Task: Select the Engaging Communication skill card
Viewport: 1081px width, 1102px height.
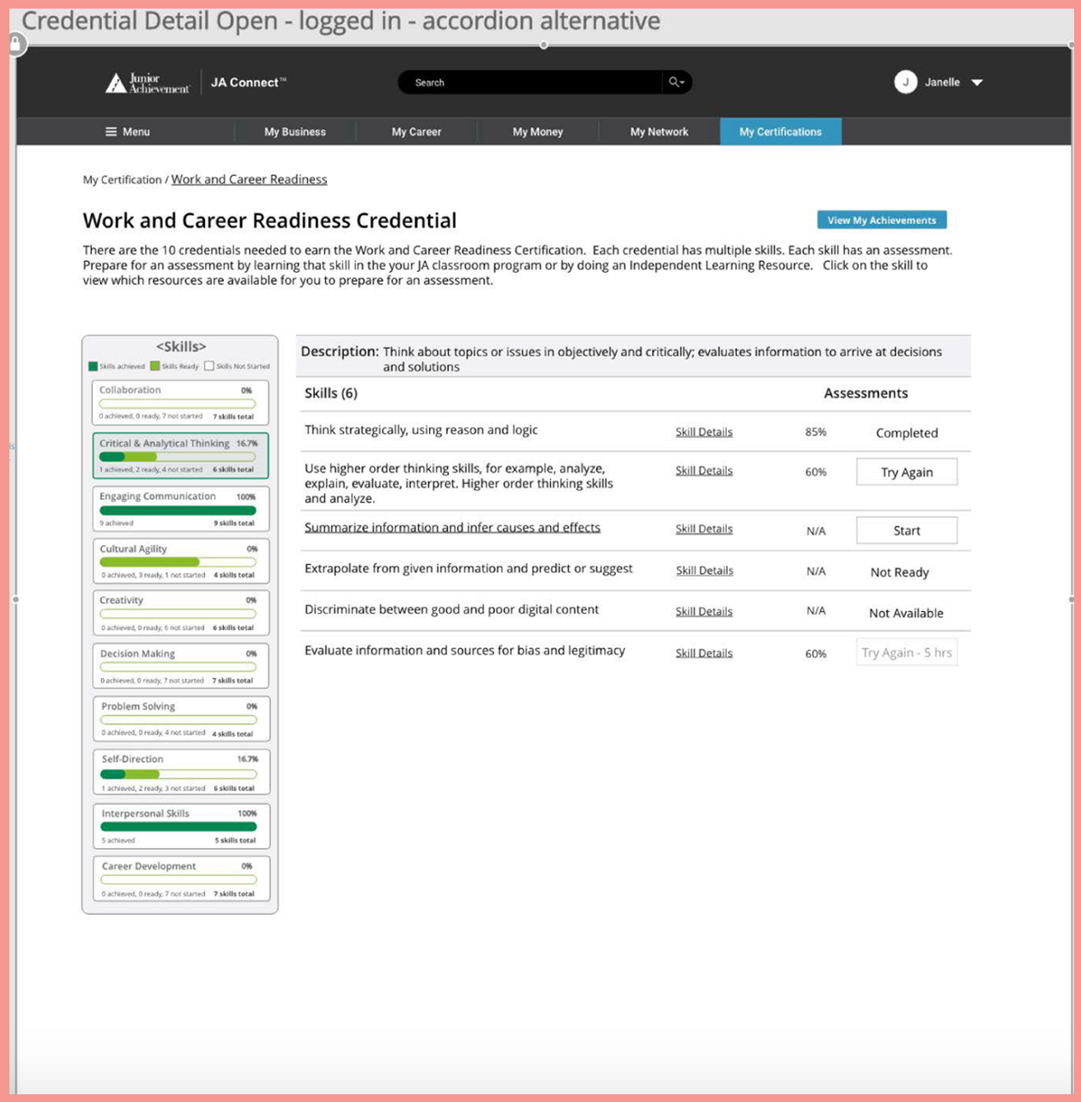Action: 180,509
